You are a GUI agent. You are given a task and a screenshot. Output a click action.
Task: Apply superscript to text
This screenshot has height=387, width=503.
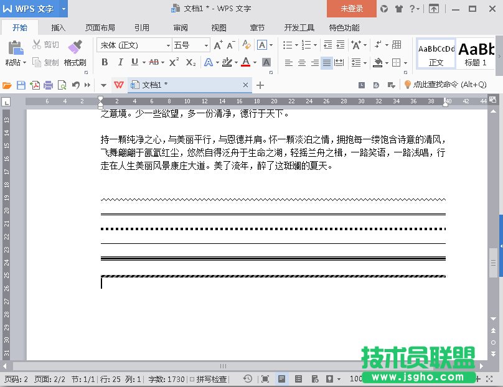pyautogui.click(x=174, y=62)
